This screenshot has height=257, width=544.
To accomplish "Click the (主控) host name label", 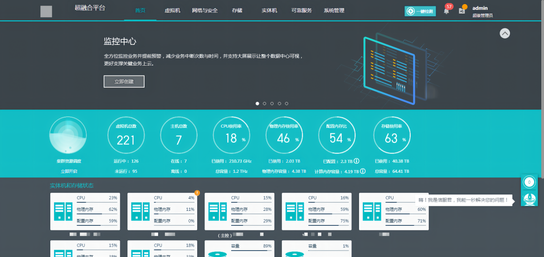I will point(225,235).
